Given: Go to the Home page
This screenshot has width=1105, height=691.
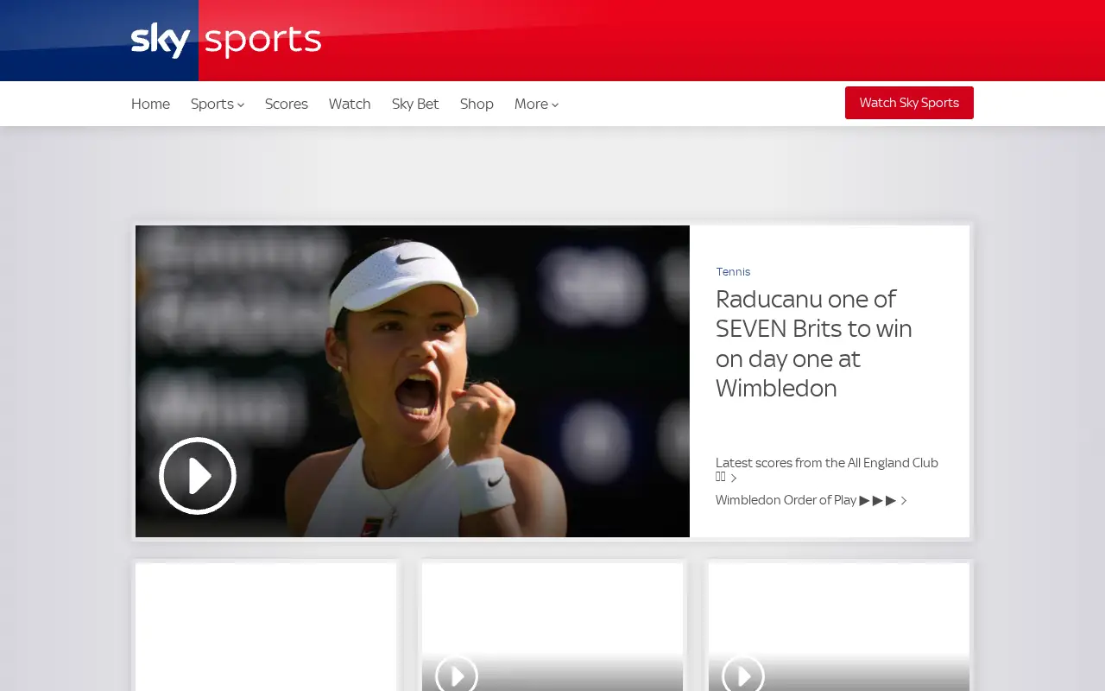Looking at the screenshot, I should pos(150,104).
